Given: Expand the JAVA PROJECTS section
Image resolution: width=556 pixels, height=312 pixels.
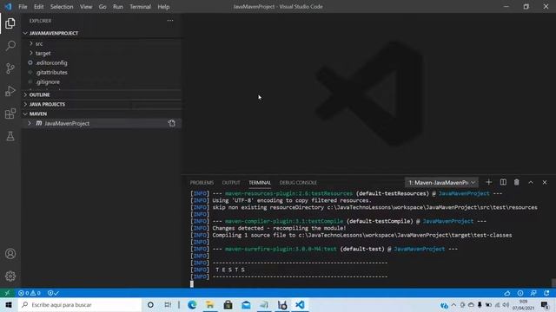Looking at the screenshot, I should (x=47, y=104).
